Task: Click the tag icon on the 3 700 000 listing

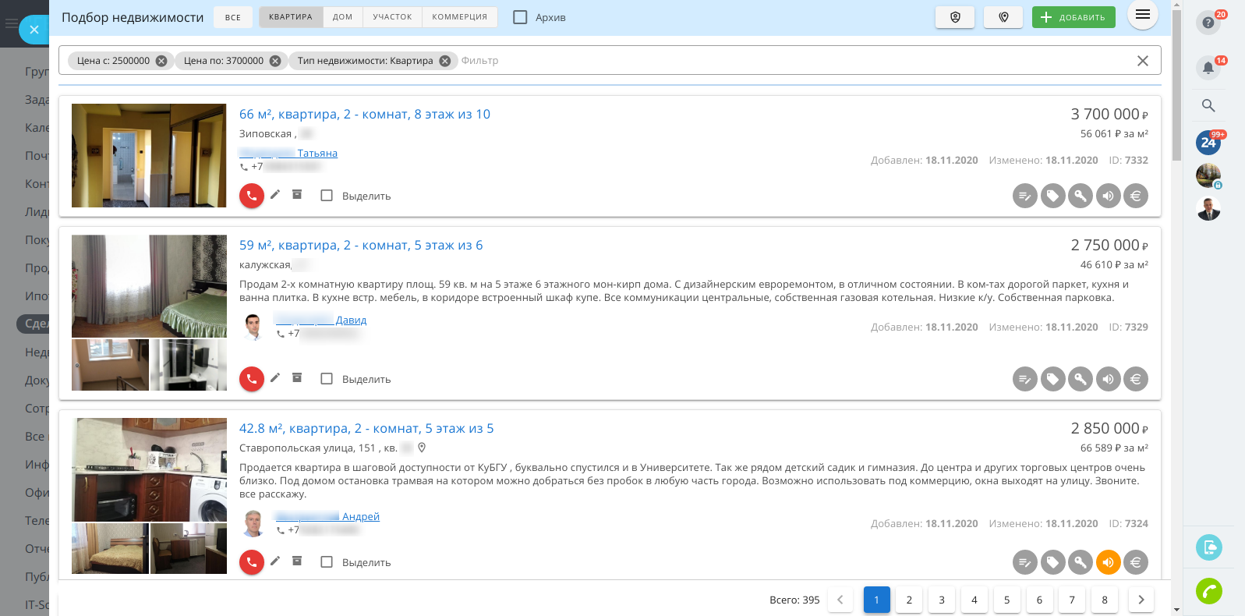Action: pyautogui.click(x=1052, y=196)
